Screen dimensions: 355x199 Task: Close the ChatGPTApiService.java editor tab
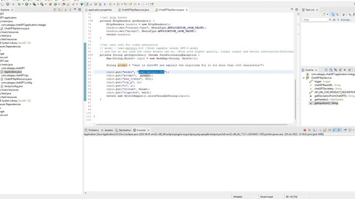coord(186,10)
